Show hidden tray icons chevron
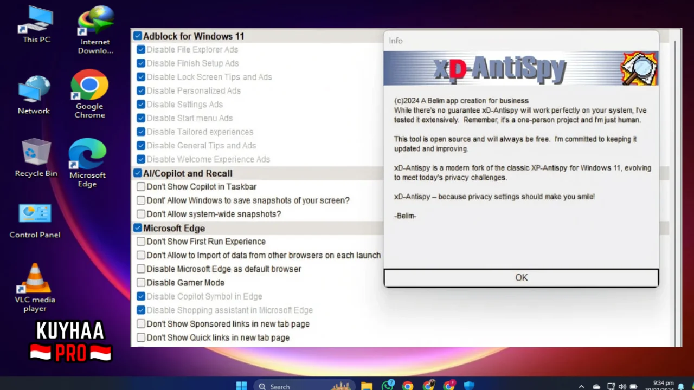This screenshot has width=694, height=390. pos(581,386)
